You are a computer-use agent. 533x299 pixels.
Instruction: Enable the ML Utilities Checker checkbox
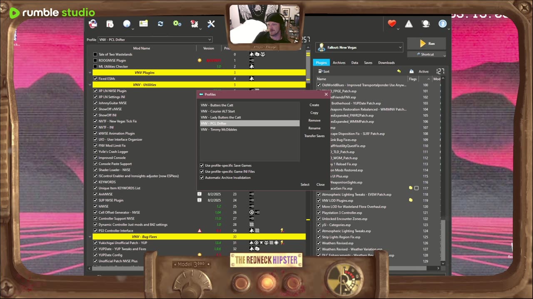pos(95,66)
